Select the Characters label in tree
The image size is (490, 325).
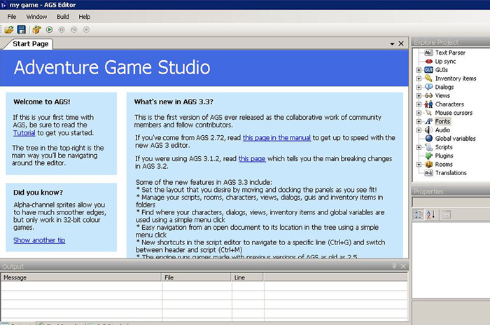click(449, 104)
